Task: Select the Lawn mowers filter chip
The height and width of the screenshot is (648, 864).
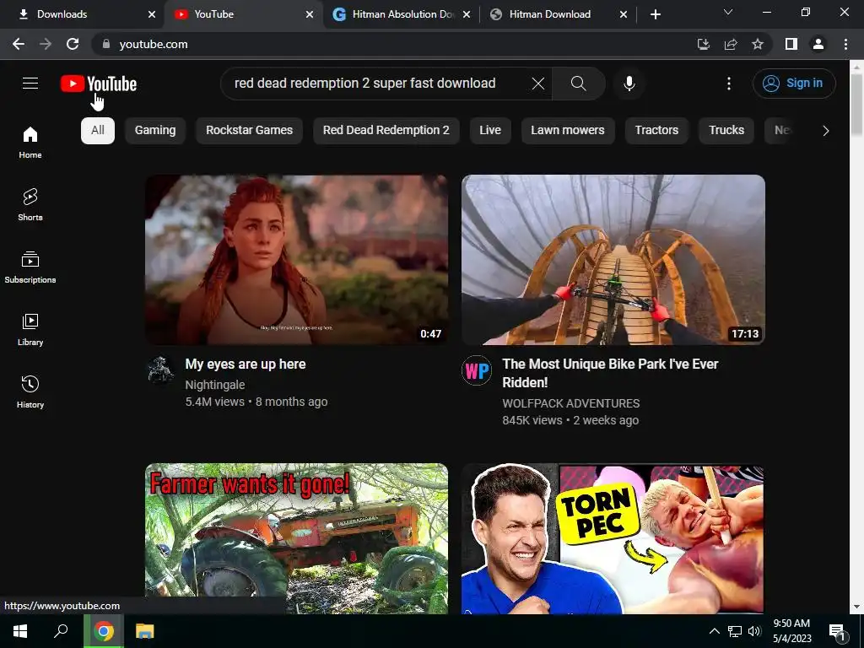Action: point(568,131)
